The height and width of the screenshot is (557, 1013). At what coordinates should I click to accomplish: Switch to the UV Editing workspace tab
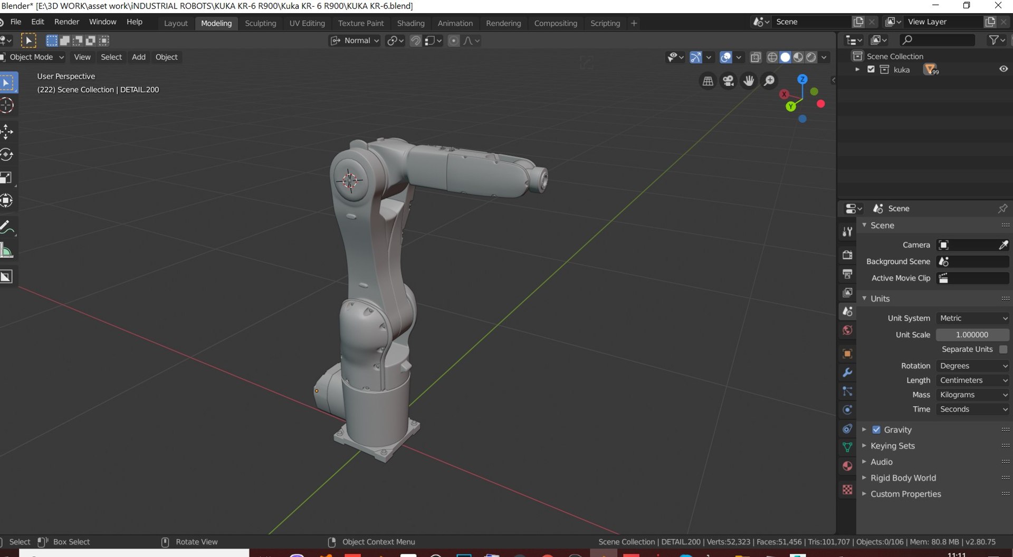307,23
